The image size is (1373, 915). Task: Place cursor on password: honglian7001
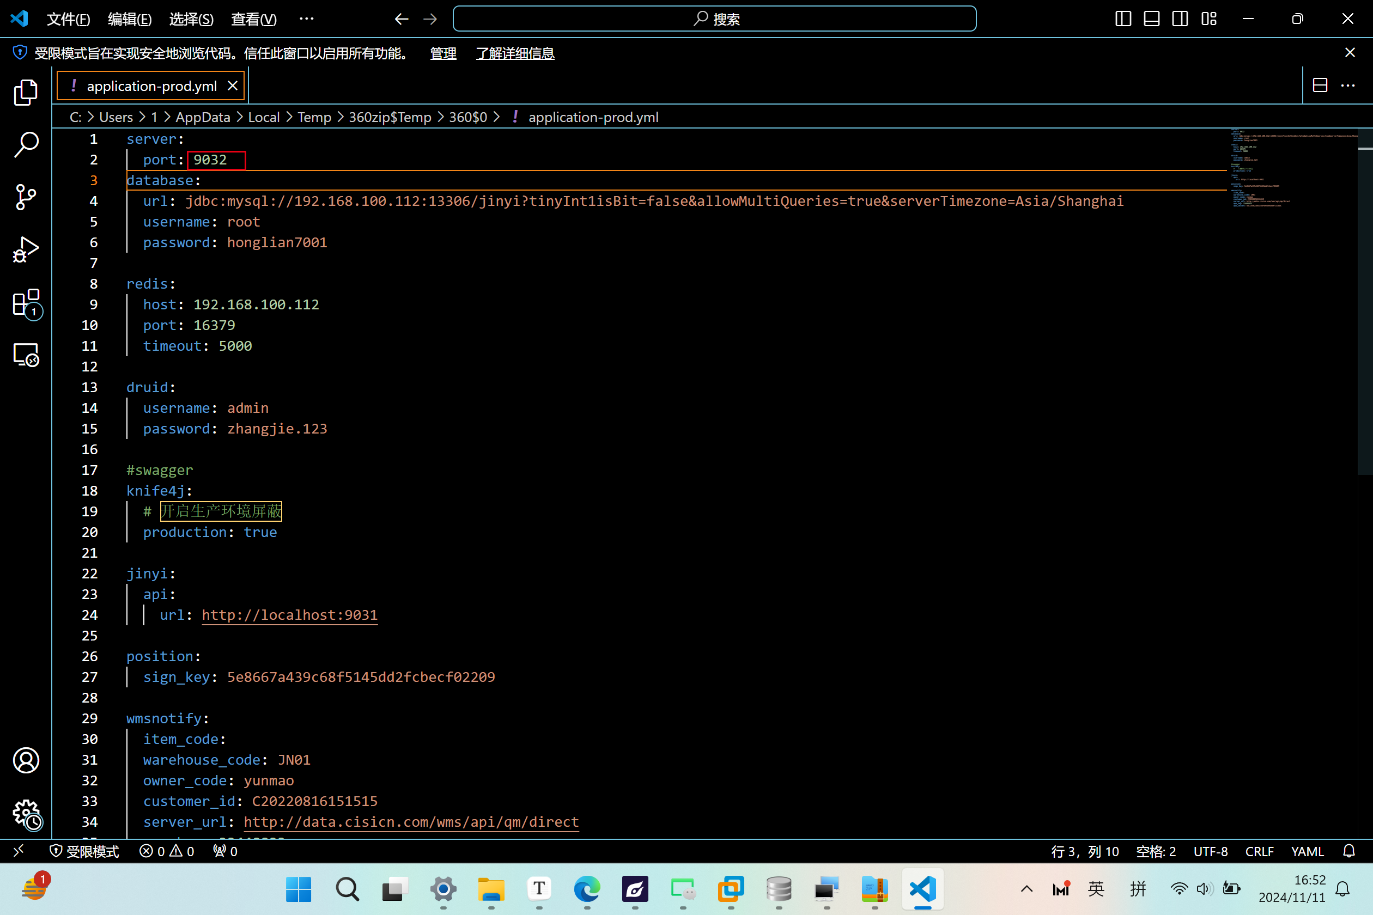(235, 242)
